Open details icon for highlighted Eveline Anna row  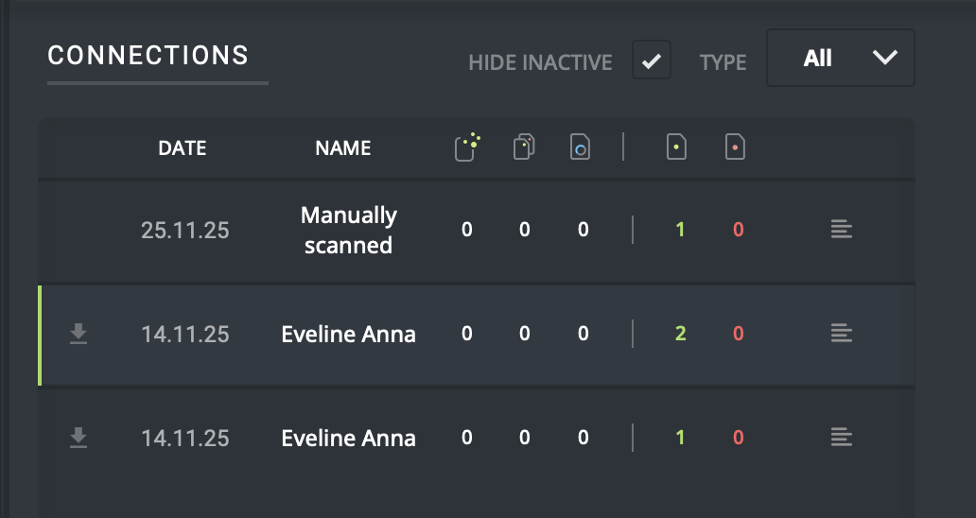pos(841,333)
